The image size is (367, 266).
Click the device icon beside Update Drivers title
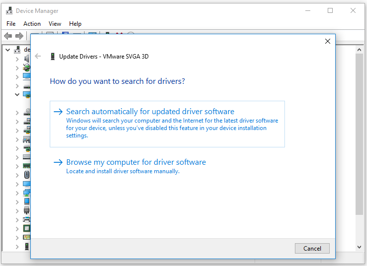click(53, 56)
